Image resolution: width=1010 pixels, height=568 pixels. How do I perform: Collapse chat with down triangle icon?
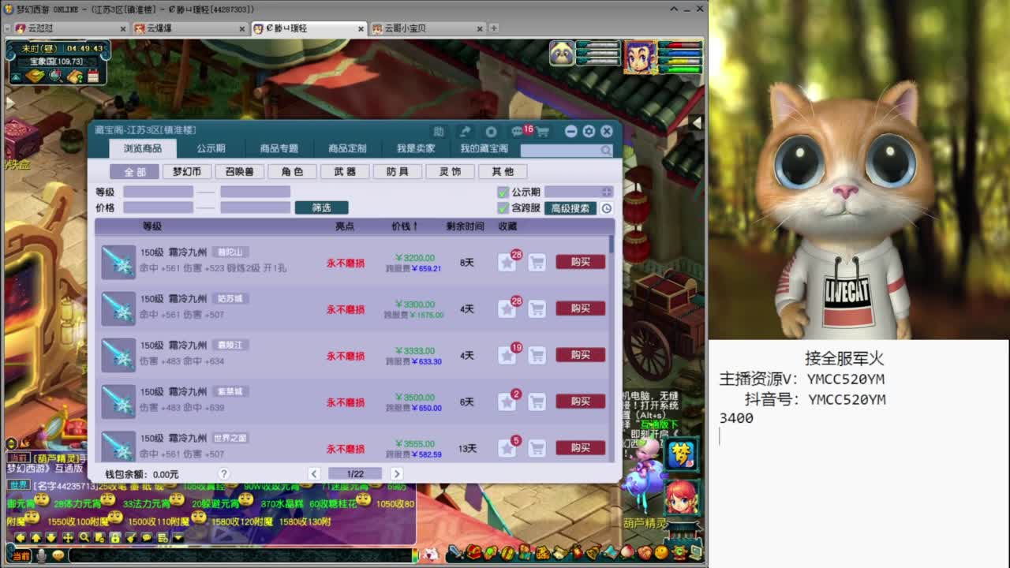coord(178,537)
